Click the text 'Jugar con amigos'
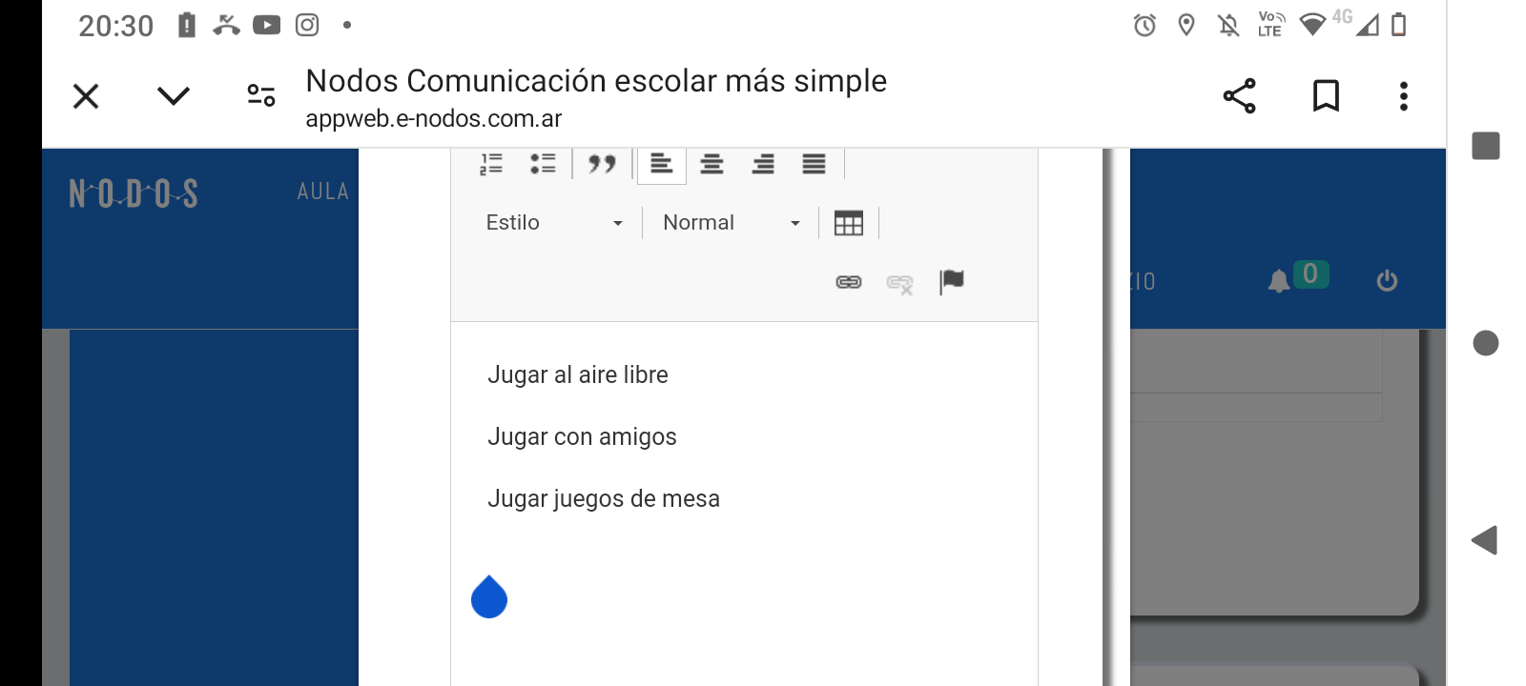This screenshot has height=686, width=1526. click(x=582, y=436)
